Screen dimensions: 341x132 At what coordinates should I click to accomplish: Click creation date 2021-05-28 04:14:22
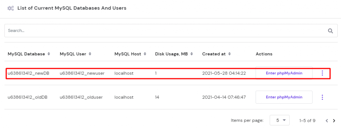pos(224,73)
